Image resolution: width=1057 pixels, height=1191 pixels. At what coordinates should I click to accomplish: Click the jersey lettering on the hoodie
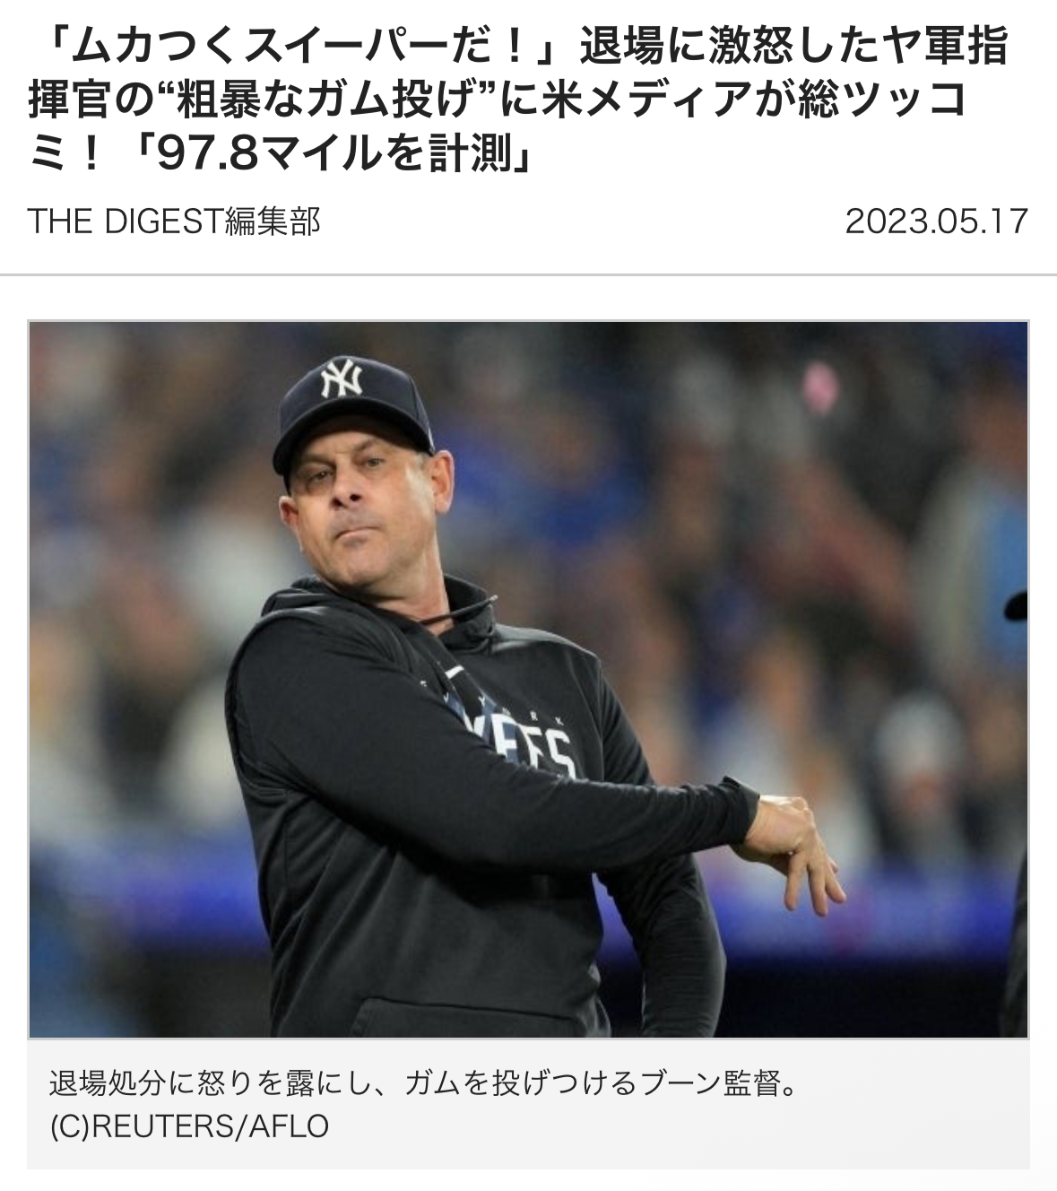[x=523, y=737]
